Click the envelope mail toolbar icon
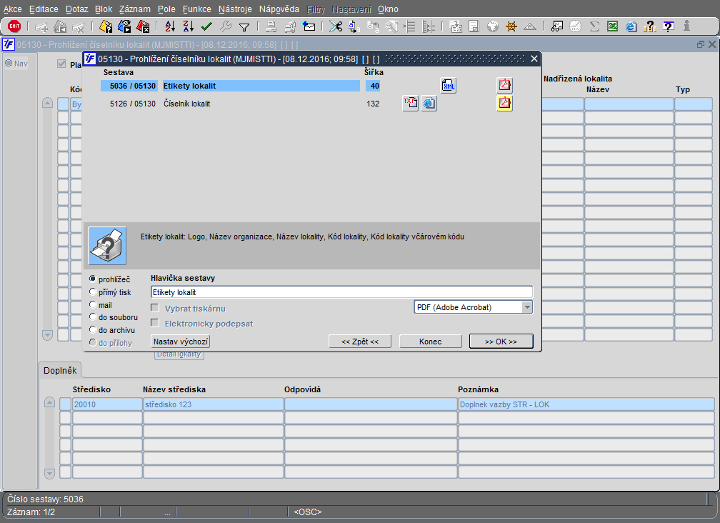The height and width of the screenshot is (523, 720). 309,26
